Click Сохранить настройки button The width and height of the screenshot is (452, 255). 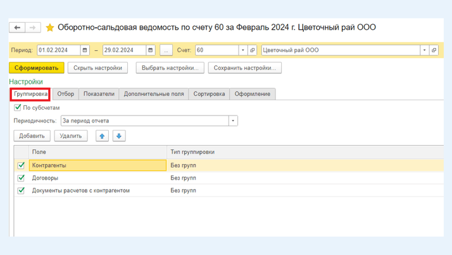[x=245, y=68]
